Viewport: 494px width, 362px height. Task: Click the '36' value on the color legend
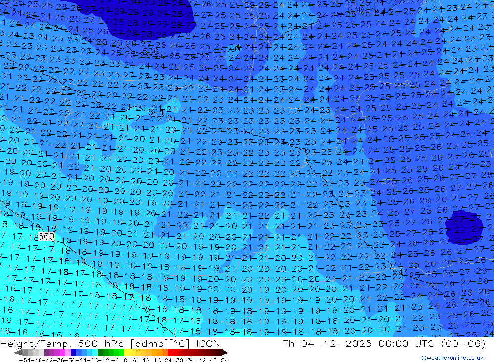coord(191,360)
